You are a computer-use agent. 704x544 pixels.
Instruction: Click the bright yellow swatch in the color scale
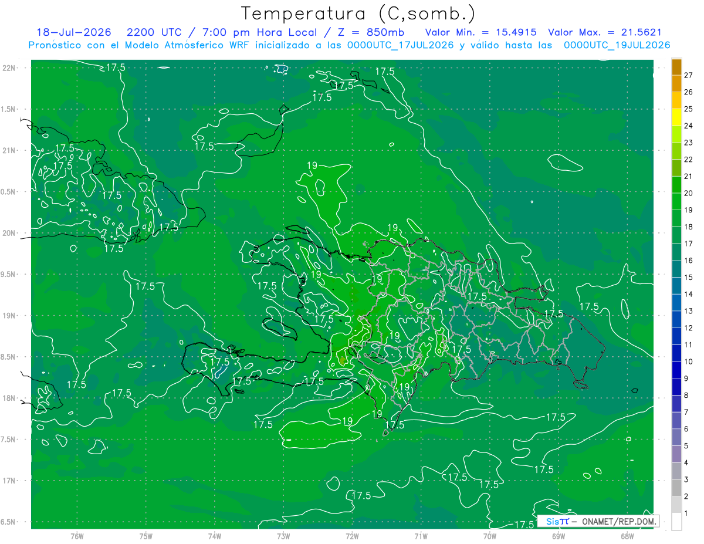[676, 117]
